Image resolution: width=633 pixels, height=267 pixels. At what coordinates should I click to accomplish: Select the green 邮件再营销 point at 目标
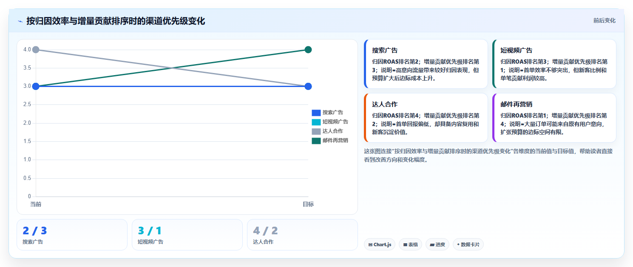(x=308, y=50)
